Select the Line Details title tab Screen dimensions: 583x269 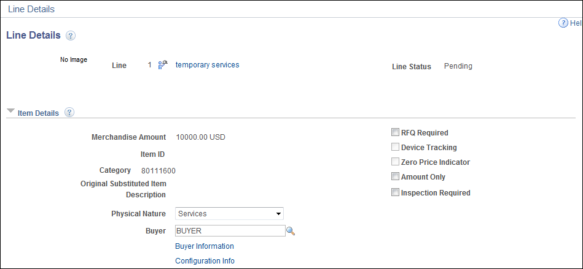[31, 9]
